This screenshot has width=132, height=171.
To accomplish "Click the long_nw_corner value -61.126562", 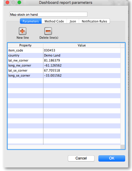I will pos(53,65).
